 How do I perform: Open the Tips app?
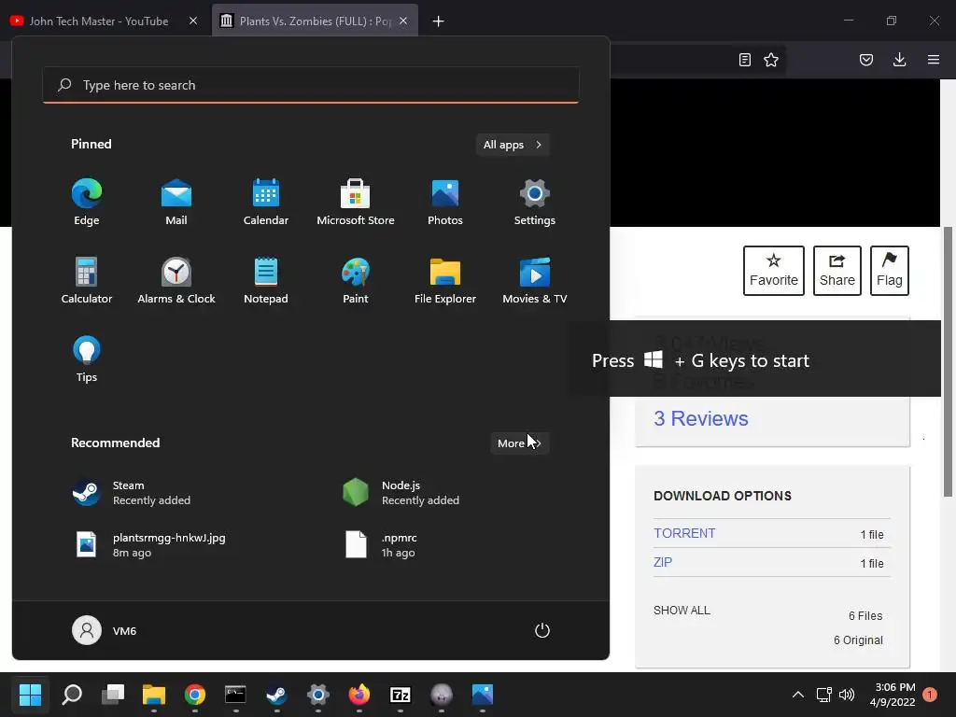87,359
